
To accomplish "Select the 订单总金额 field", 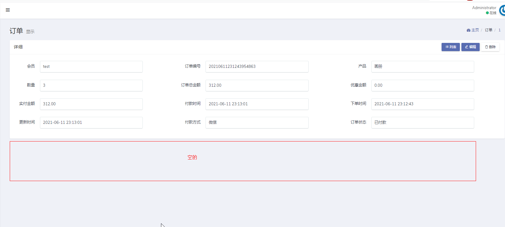I will [x=257, y=86].
